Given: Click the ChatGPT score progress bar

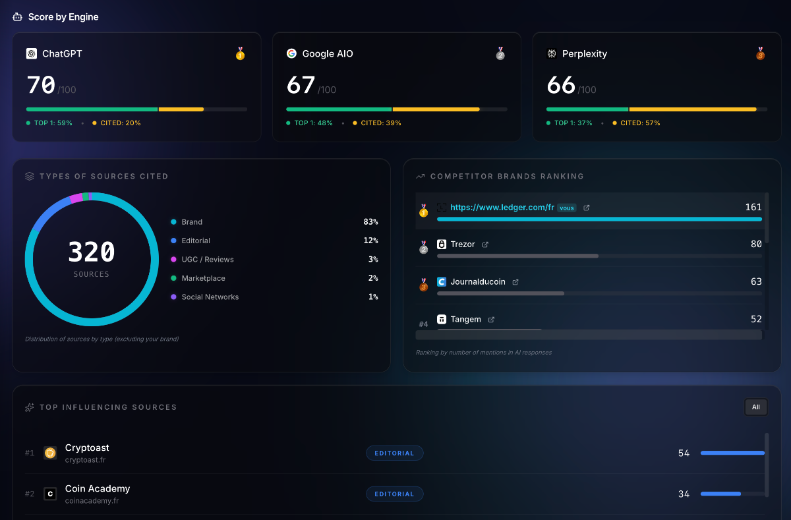Looking at the screenshot, I should 136,109.
